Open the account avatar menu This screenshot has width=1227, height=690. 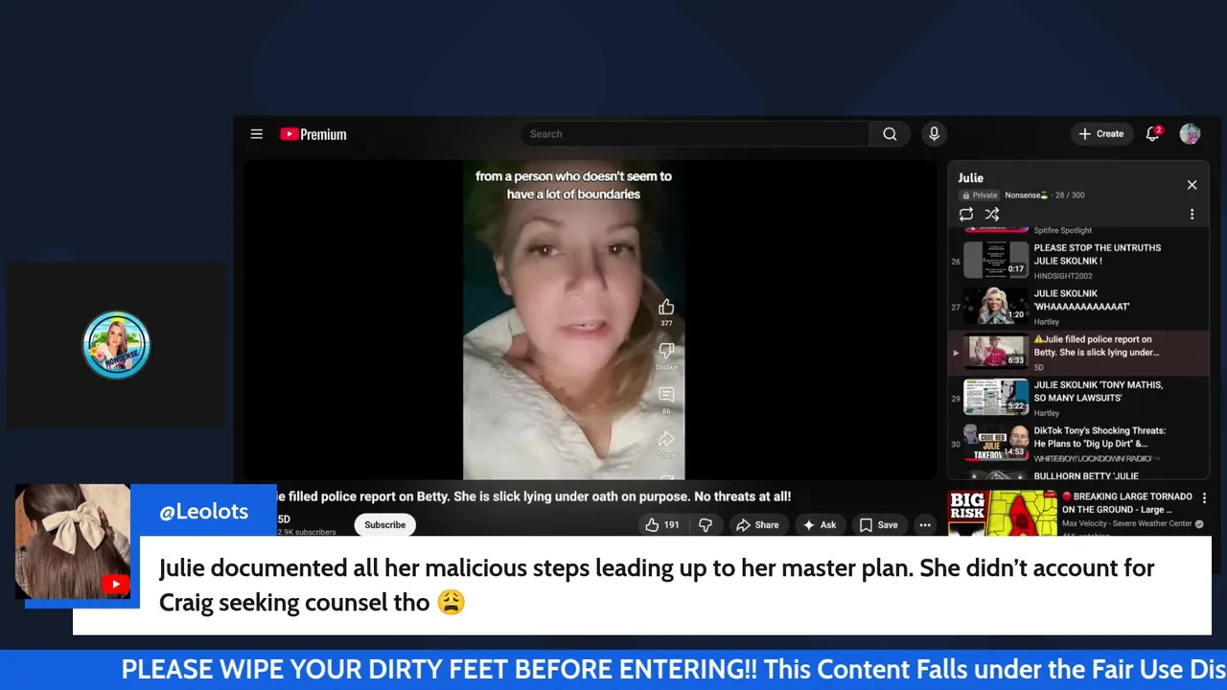[x=1190, y=134]
